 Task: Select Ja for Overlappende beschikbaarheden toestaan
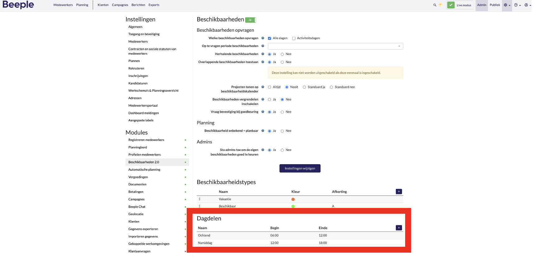click(x=269, y=62)
